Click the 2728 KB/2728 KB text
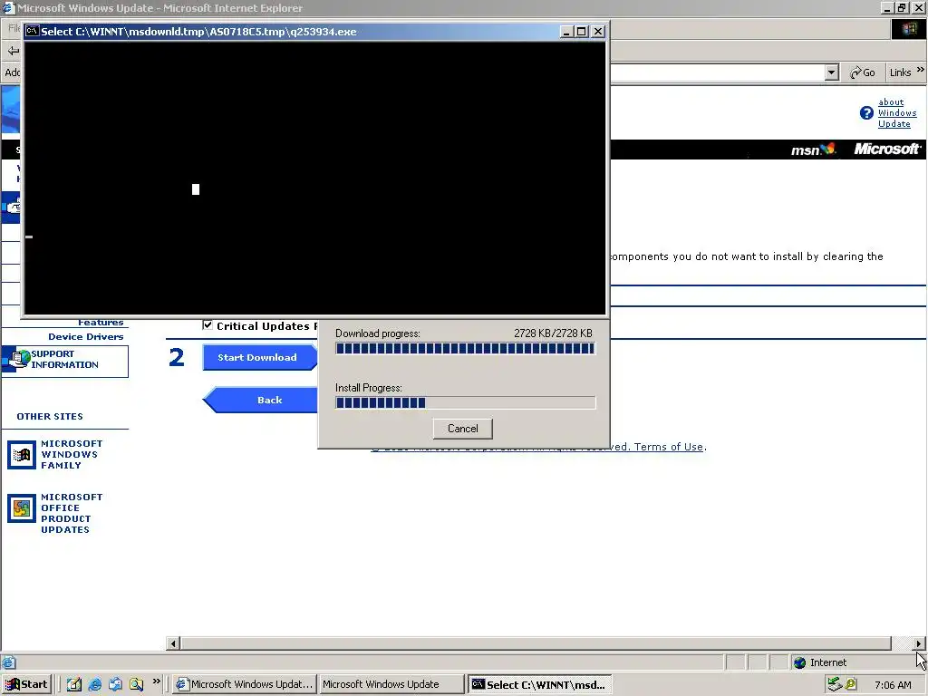 click(553, 333)
